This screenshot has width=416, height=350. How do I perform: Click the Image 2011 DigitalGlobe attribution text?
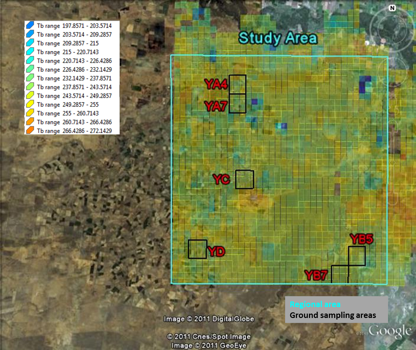click(209, 319)
